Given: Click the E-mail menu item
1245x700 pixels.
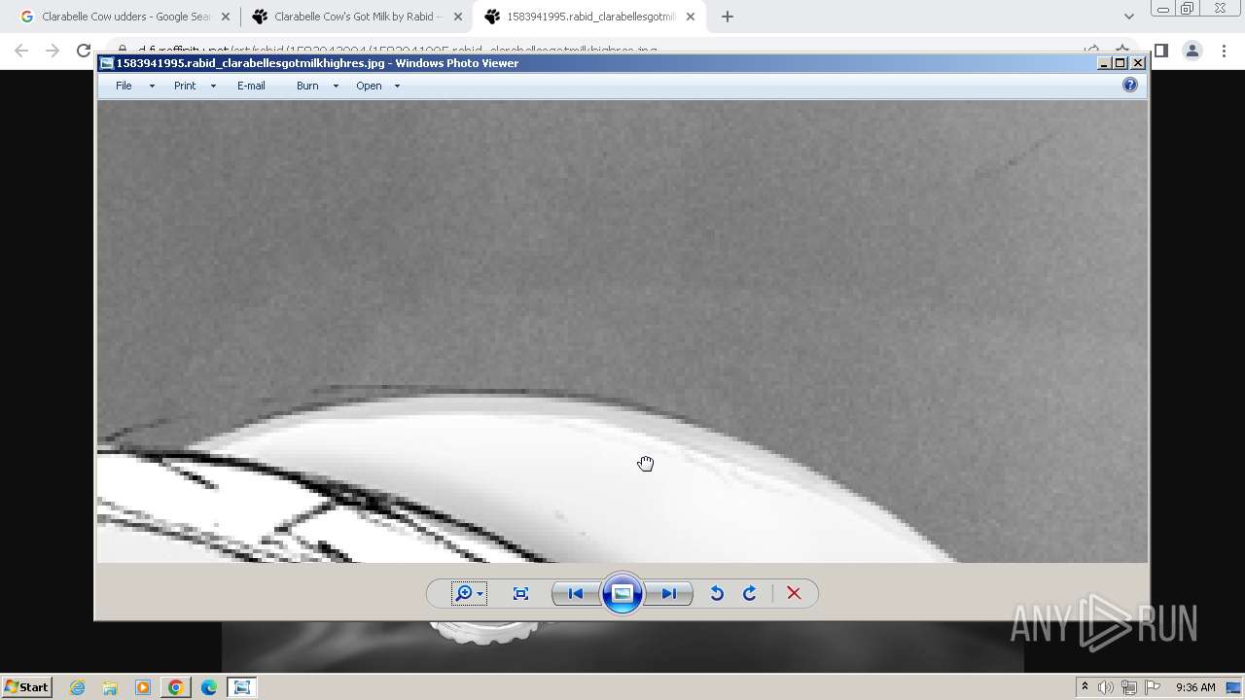Looking at the screenshot, I should (x=251, y=86).
